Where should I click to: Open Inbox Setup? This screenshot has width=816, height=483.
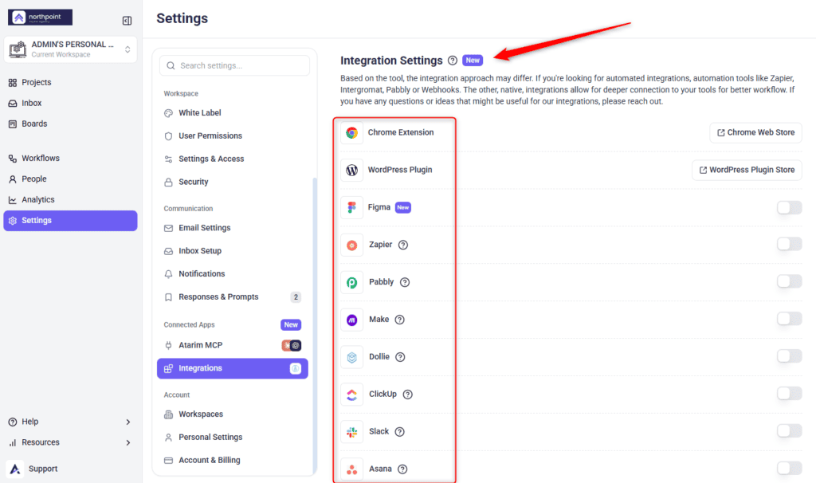[233, 251]
